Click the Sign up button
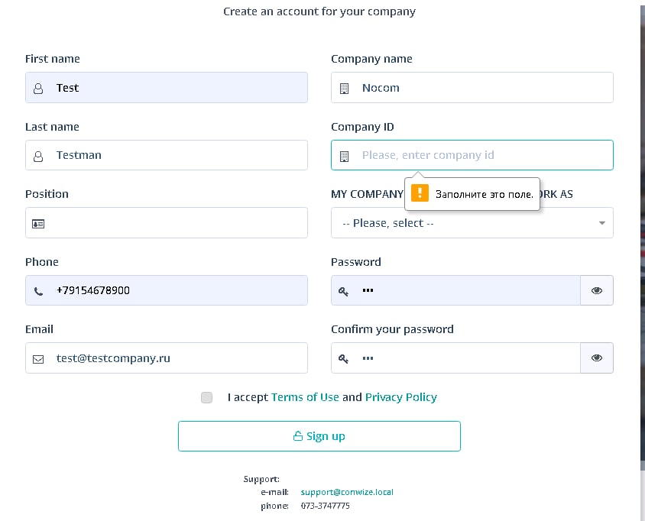 319,436
